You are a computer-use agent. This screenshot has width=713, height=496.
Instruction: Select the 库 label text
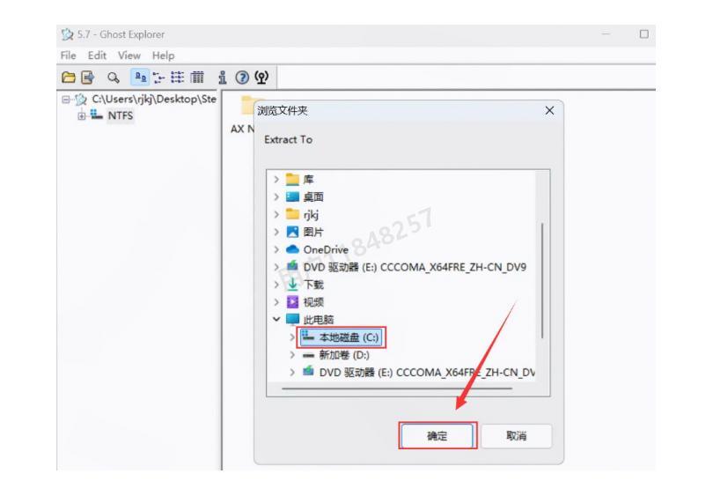click(308, 180)
